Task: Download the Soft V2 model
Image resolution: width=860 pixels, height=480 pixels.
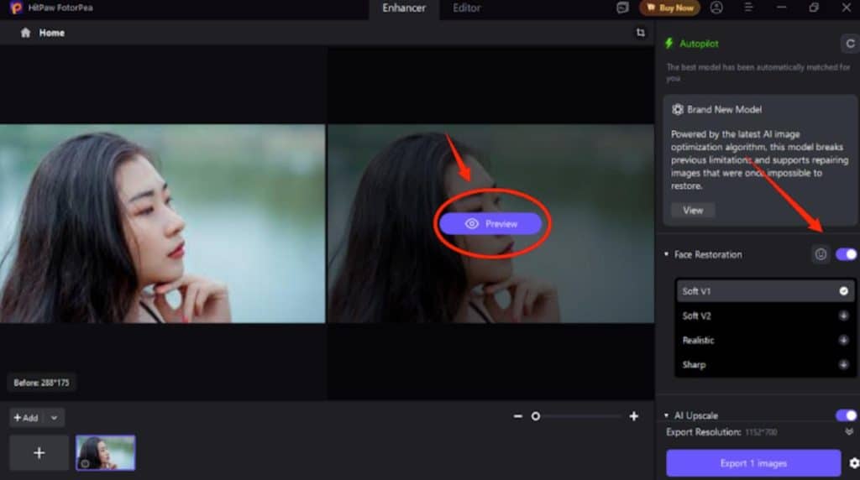Action: (x=843, y=316)
